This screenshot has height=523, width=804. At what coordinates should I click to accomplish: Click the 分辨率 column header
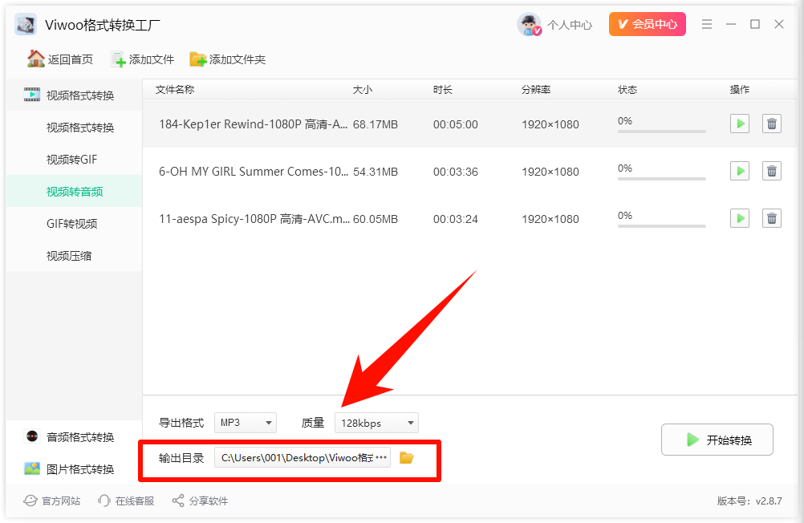click(536, 90)
